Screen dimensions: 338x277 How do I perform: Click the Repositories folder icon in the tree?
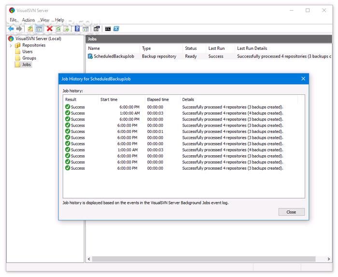pos(18,45)
